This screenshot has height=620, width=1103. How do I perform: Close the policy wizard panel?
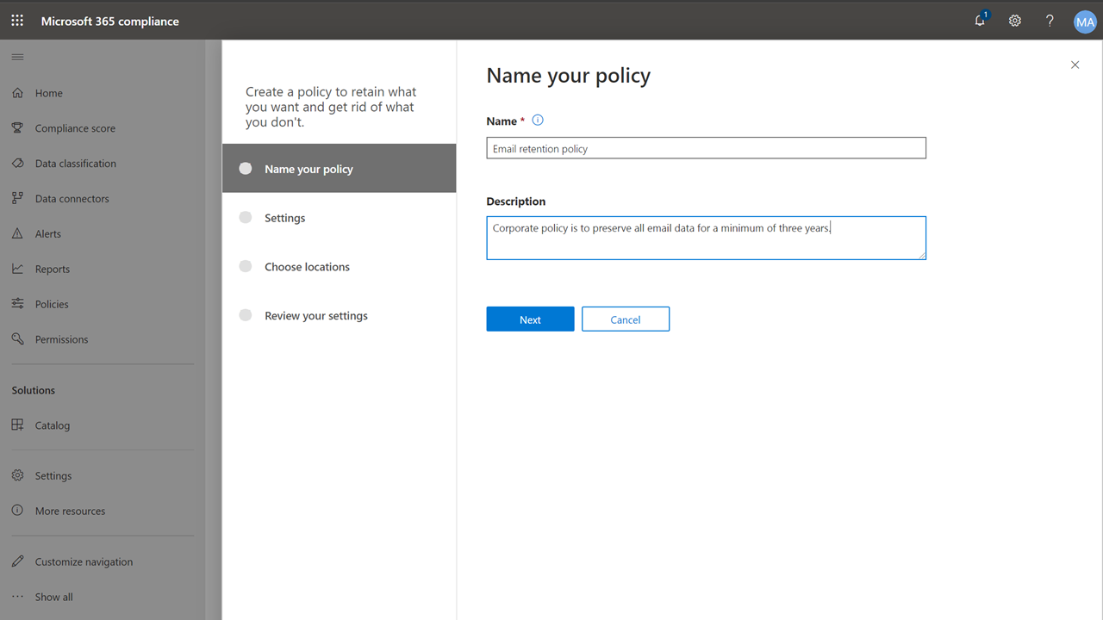pos(1075,65)
